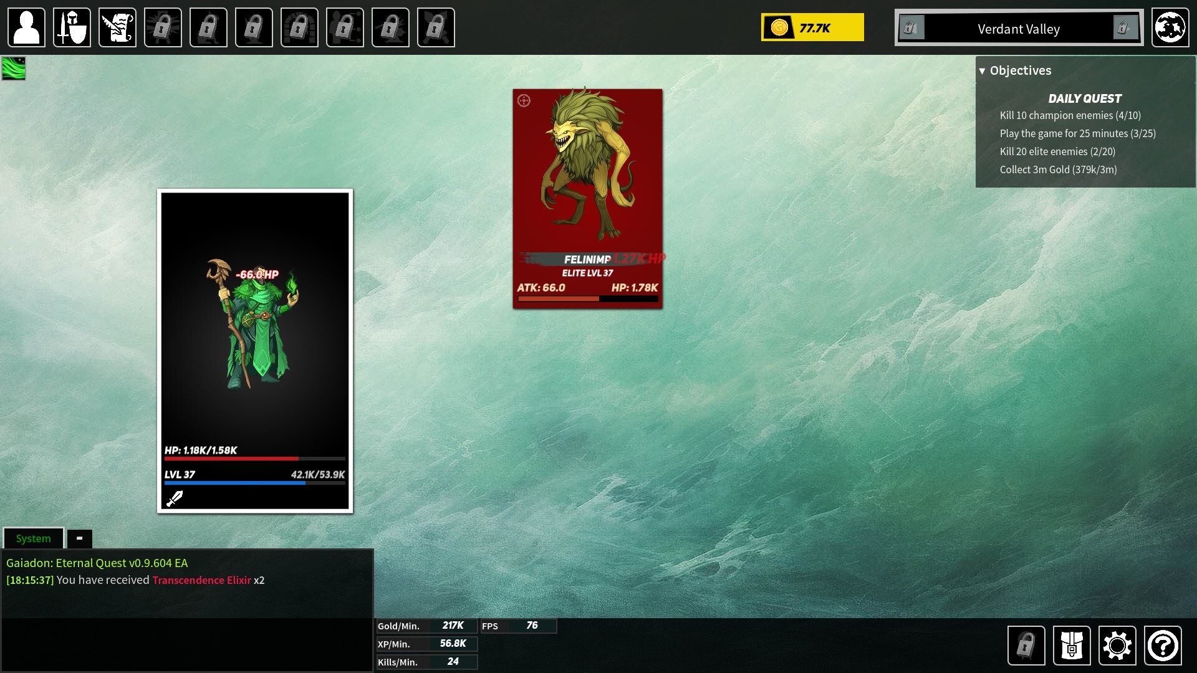1197x673 pixels.
Task: Click the sword skill icon on hero card
Action: pyautogui.click(x=175, y=498)
